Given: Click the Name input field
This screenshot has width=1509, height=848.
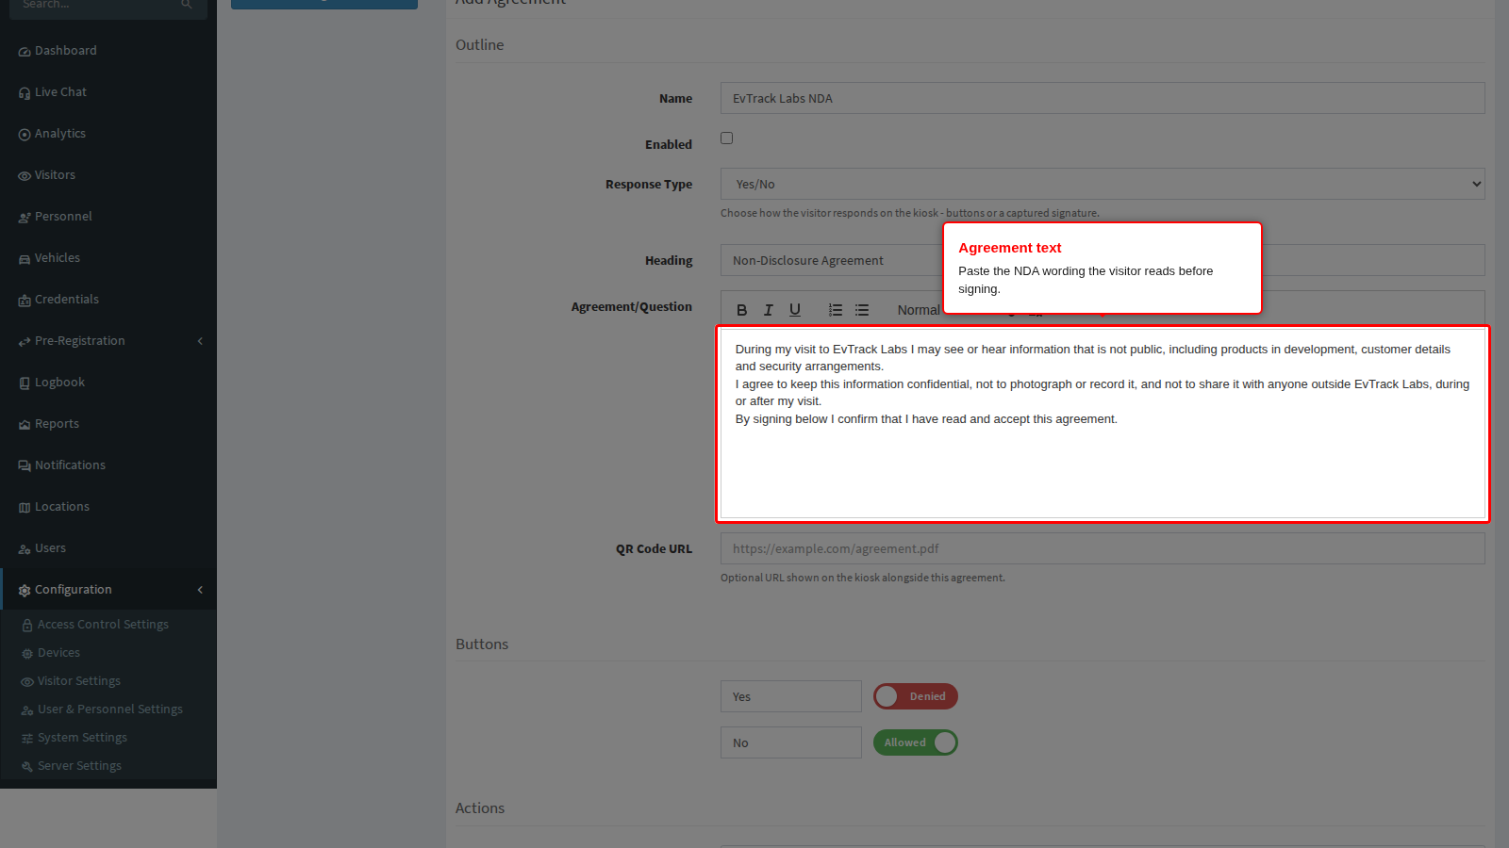Looking at the screenshot, I should click(1103, 98).
